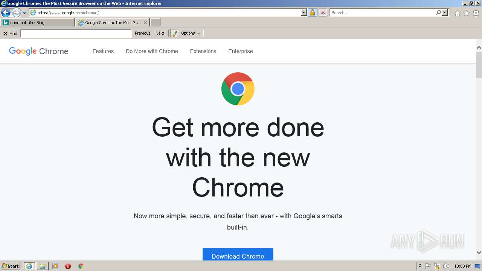Open File Explorer folder taskbar icon

pyautogui.click(x=42, y=266)
